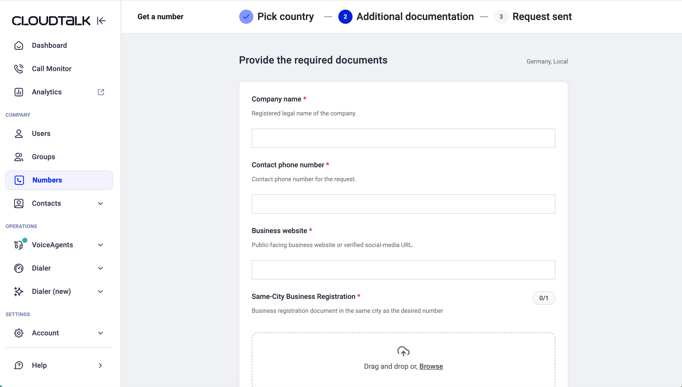This screenshot has width=682, height=387.
Task: Expand the Account settings chevron
Action: pyautogui.click(x=100, y=333)
